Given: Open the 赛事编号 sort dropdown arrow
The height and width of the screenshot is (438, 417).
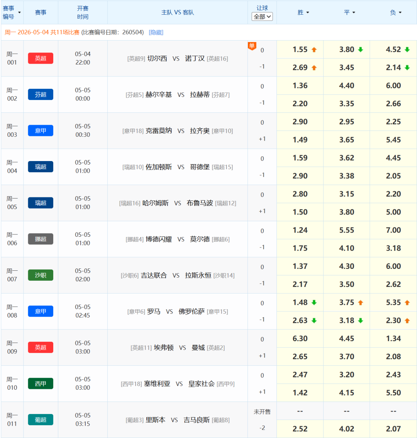Looking at the screenshot, I should [19, 13].
